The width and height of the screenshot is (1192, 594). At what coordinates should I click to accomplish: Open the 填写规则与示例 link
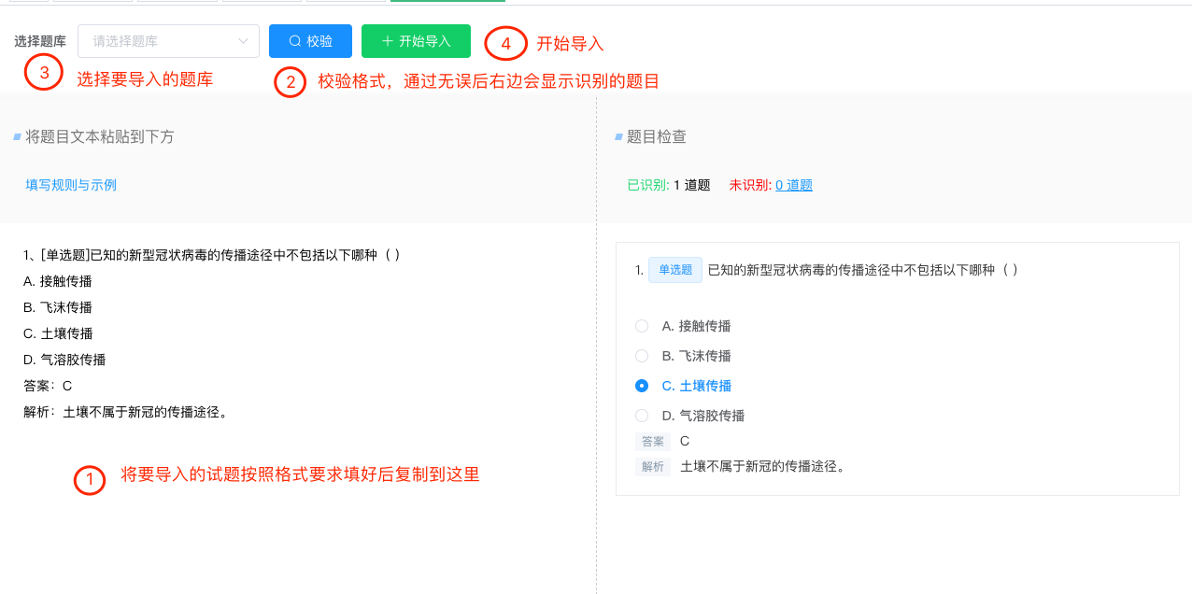(x=71, y=185)
